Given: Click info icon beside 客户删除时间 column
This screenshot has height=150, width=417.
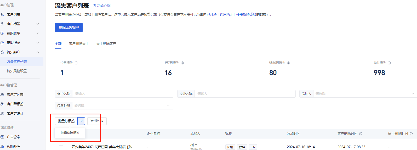Looking at the screenshot, I should click(361, 134).
